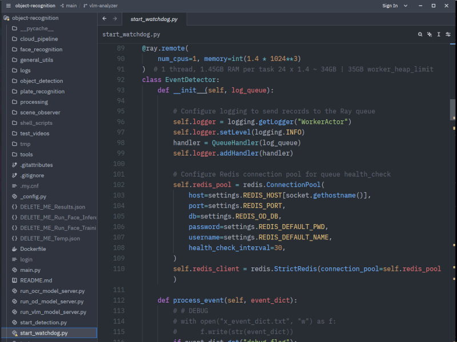This screenshot has width=457, height=342.
Task: Click the 'QueueHandler' call on line 98
Action: point(235,143)
